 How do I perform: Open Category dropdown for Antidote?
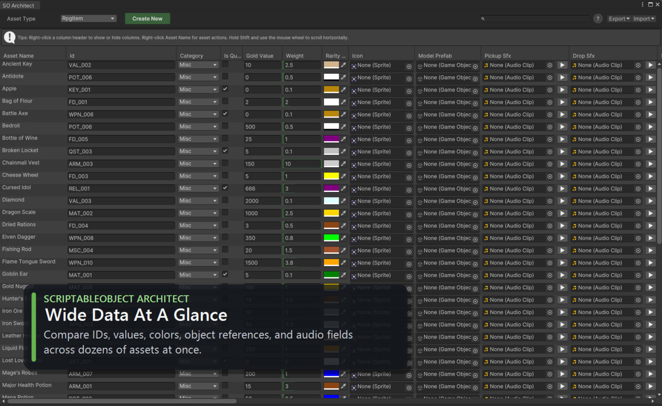[198, 77]
